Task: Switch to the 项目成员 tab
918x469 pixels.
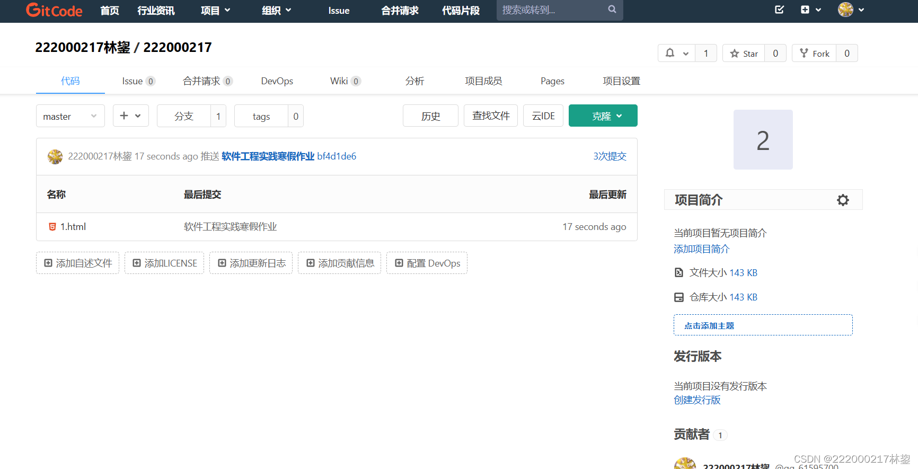Action: tap(483, 81)
